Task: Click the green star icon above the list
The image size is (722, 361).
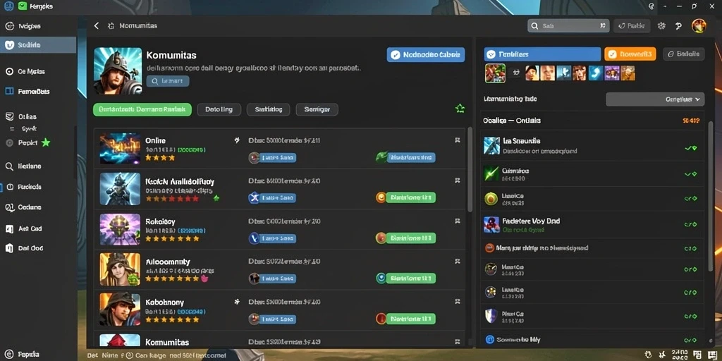Action: (460, 109)
